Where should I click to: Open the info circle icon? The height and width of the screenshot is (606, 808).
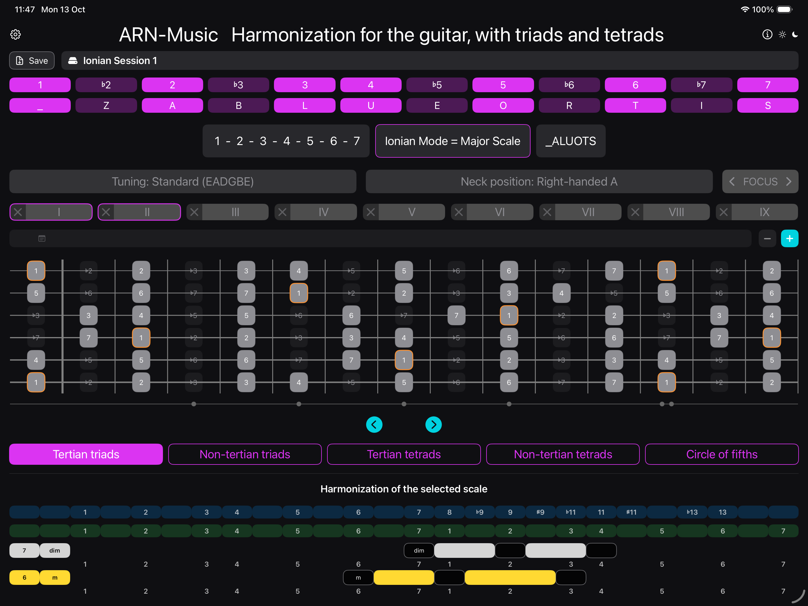[767, 34]
